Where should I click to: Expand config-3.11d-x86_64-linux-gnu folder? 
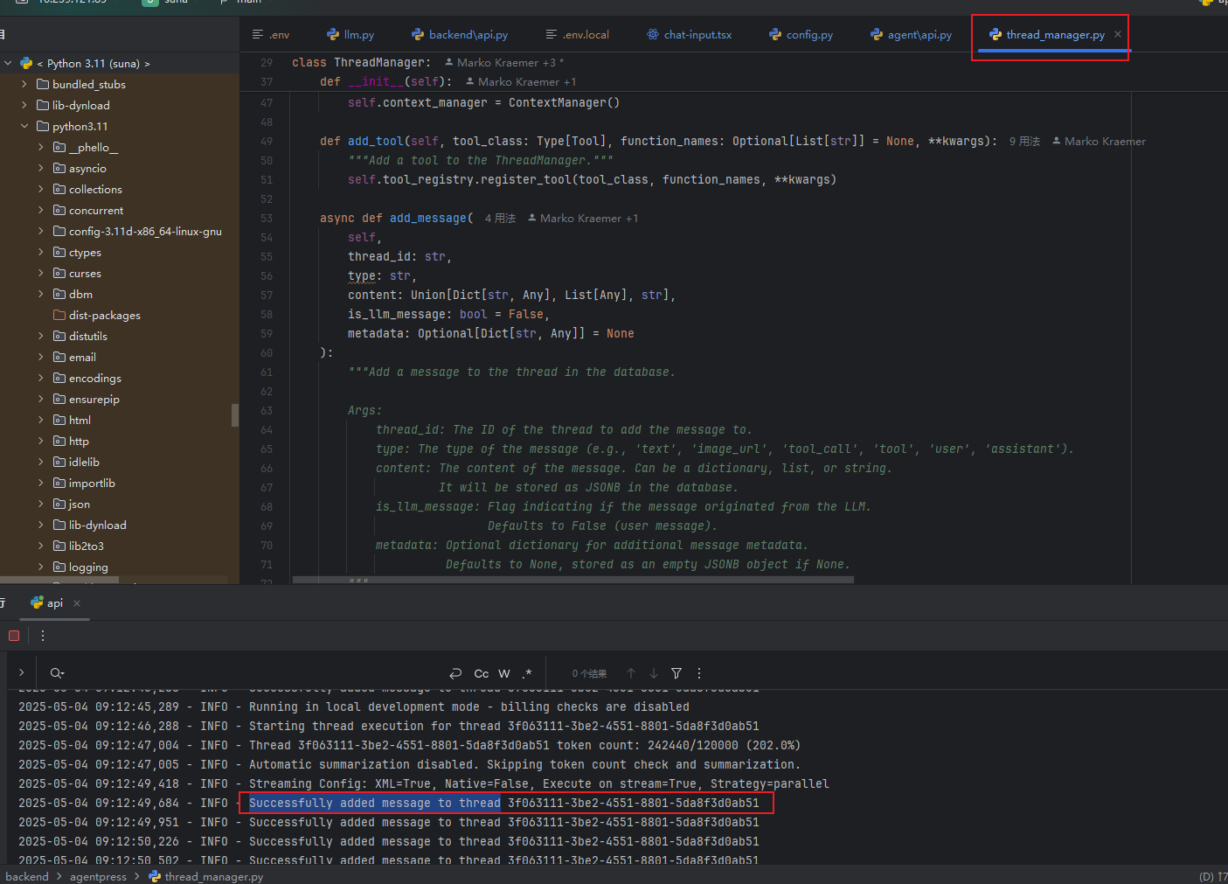[41, 231]
